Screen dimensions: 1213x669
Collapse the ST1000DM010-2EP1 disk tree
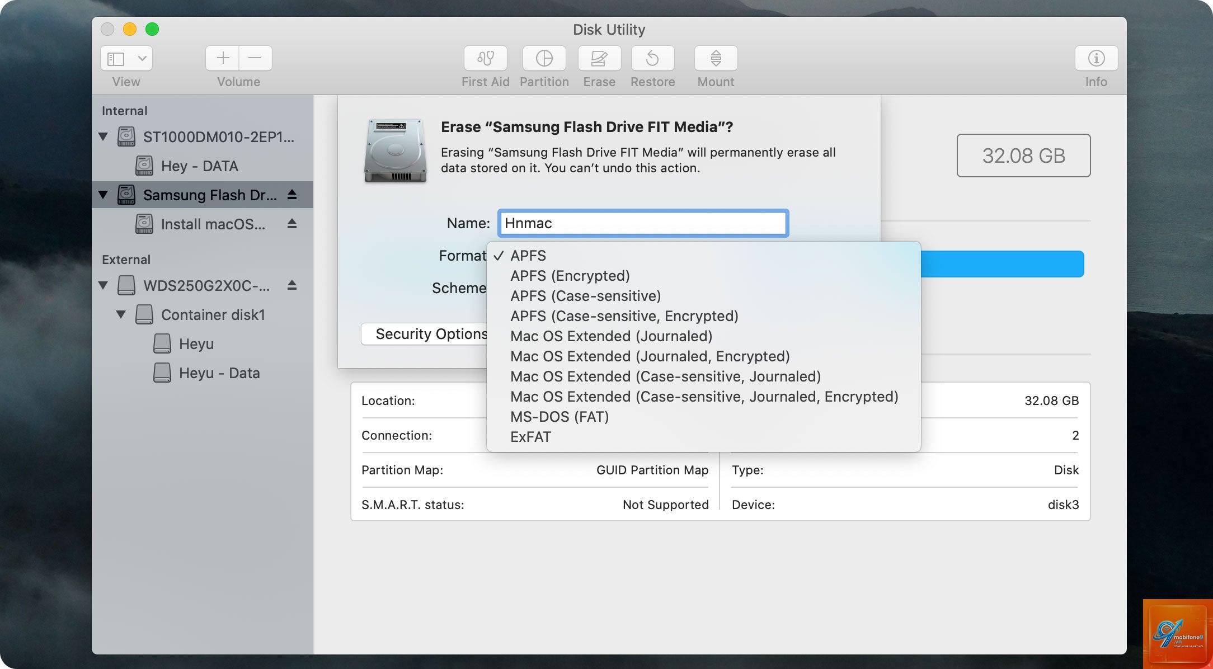[103, 136]
